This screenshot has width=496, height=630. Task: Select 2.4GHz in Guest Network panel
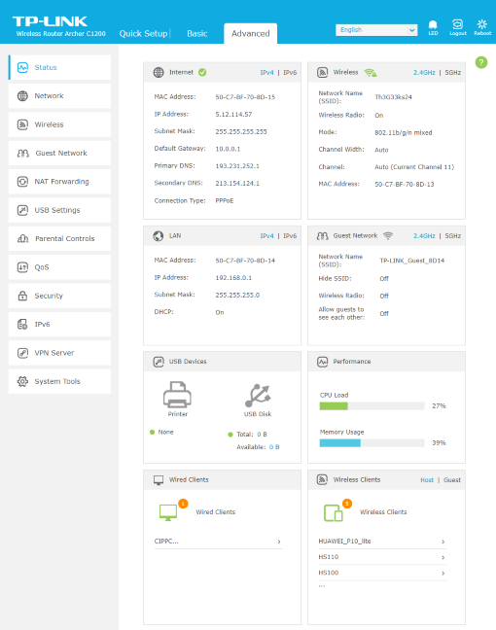coord(424,236)
